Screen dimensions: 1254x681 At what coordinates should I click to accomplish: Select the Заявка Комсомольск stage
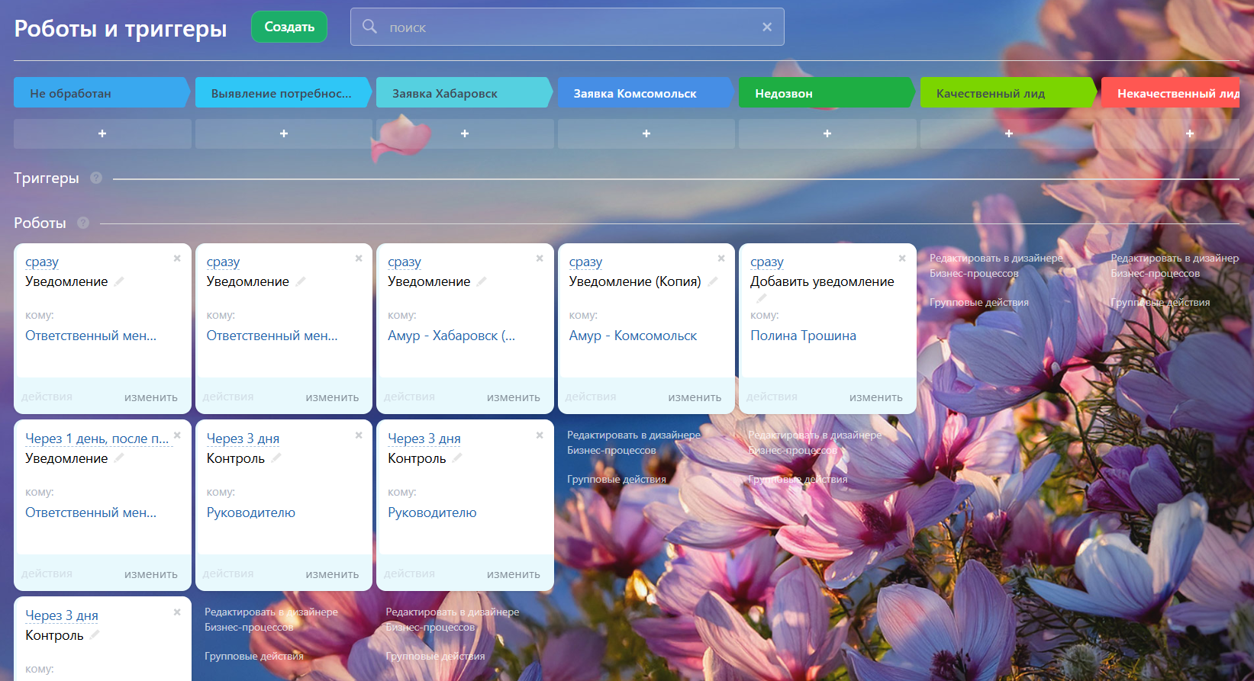(646, 93)
